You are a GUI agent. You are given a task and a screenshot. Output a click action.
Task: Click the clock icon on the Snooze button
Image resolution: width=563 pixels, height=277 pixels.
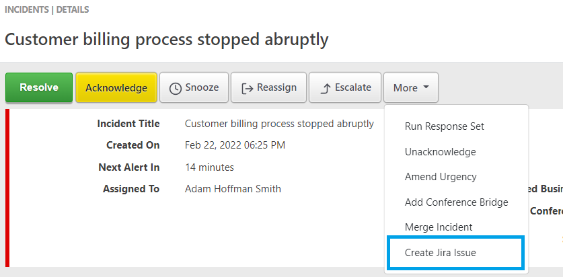pyautogui.click(x=175, y=89)
